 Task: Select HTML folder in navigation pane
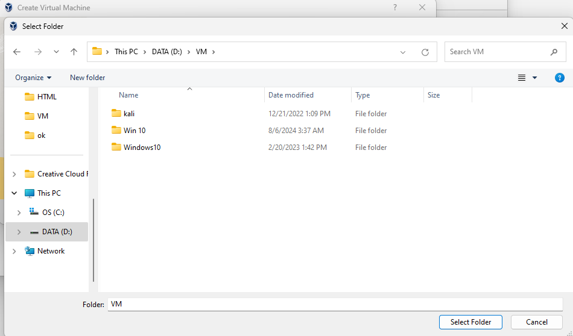click(x=47, y=97)
